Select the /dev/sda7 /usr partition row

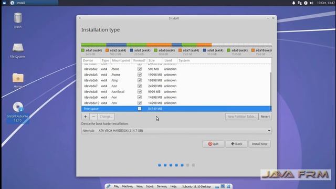coord(176,86)
